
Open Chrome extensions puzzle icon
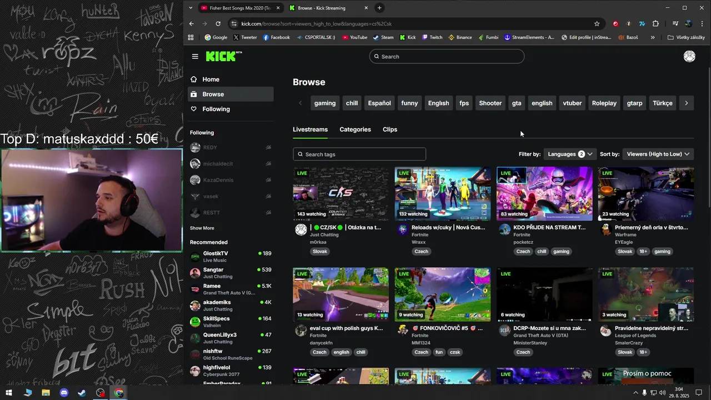point(655,24)
